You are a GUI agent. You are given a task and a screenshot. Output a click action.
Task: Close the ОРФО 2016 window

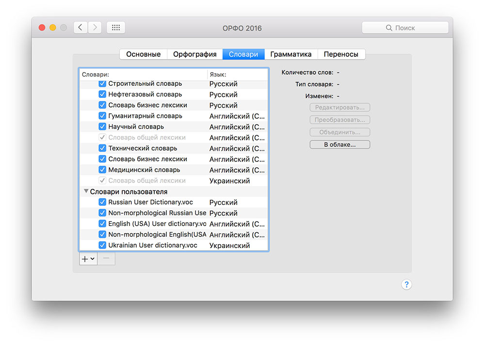coord(42,28)
